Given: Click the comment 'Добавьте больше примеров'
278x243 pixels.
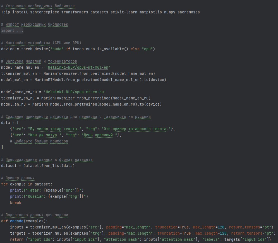Looking at the screenshot, I should tap(39, 141).
